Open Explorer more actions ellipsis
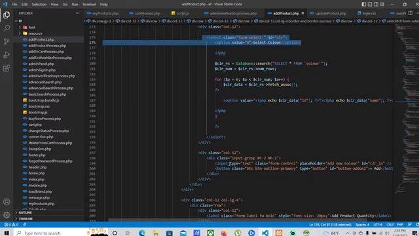This screenshot has height=236, width=419. pyautogui.click(x=77, y=13)
